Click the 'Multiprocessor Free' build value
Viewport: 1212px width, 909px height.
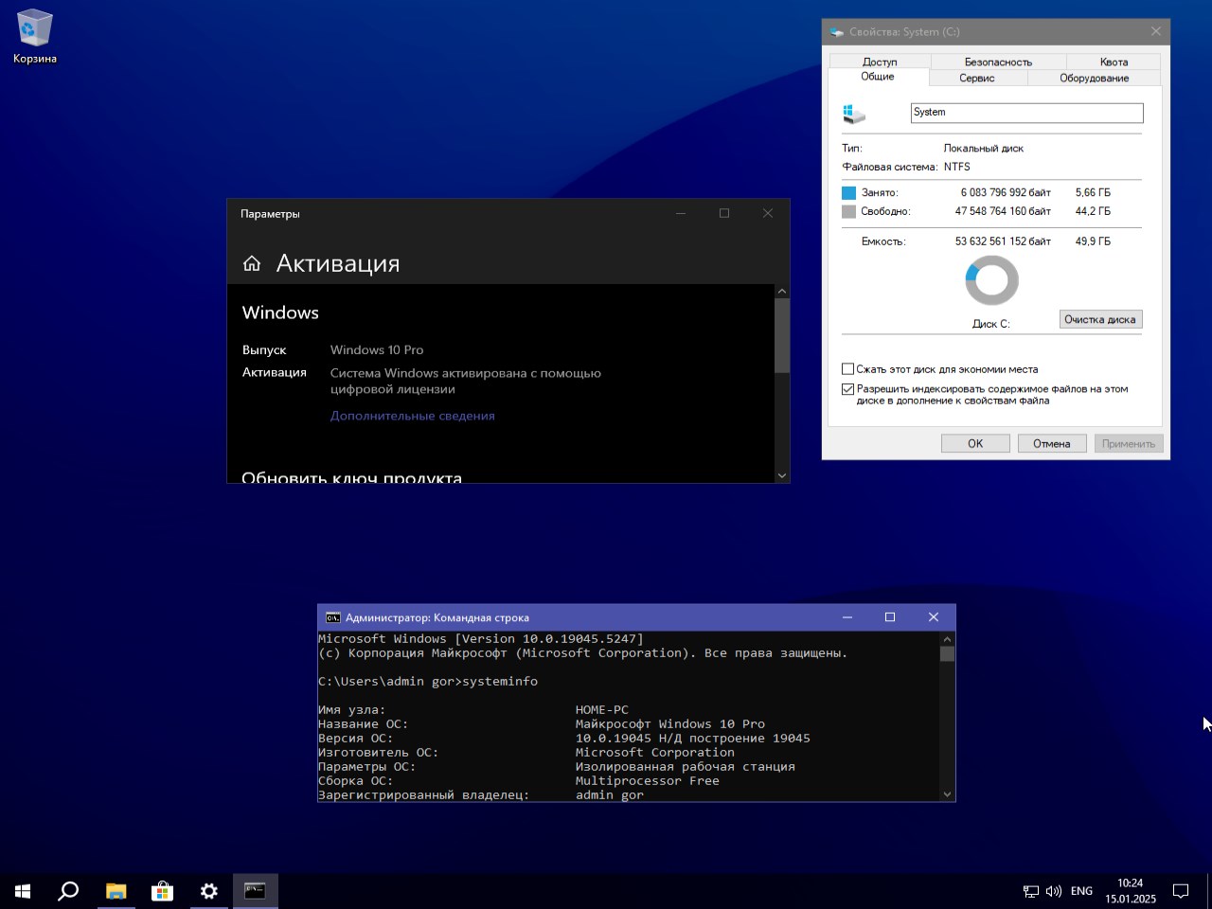pos(648,781)
